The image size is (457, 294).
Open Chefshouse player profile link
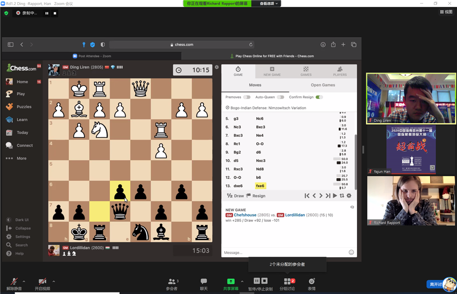click(x=245, y=215)
